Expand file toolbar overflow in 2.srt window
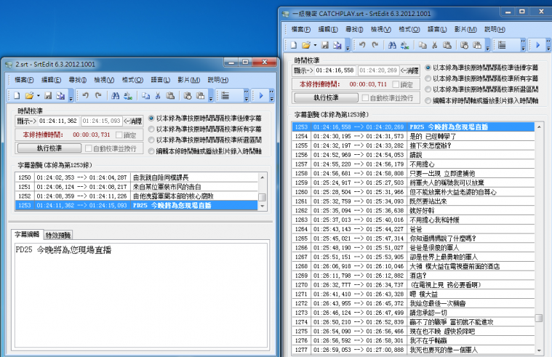 [x=71, y=96]
